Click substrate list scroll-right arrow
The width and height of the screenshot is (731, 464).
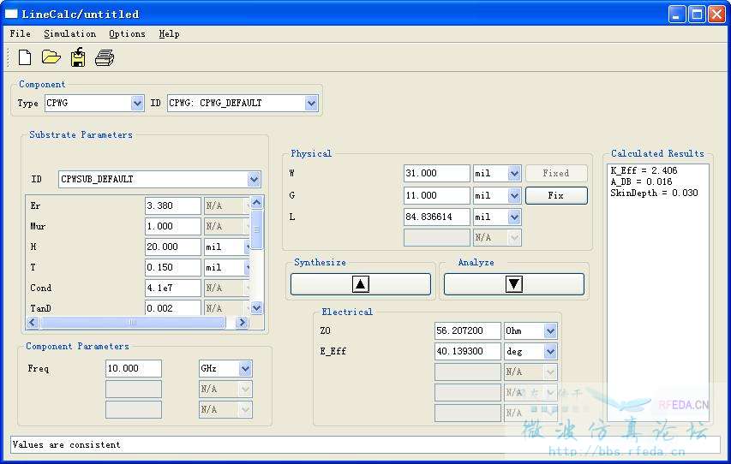pos(242,323)
